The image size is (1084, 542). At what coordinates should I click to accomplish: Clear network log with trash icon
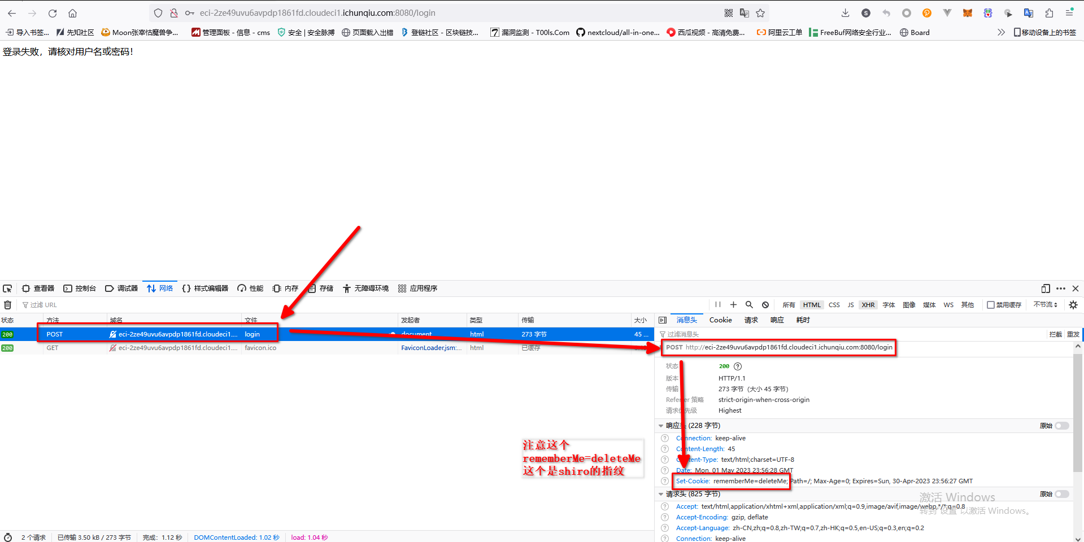click(7, 305)
